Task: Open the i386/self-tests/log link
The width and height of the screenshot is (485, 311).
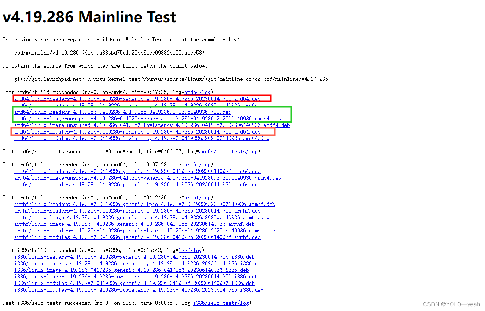Action: click(221, 303)
